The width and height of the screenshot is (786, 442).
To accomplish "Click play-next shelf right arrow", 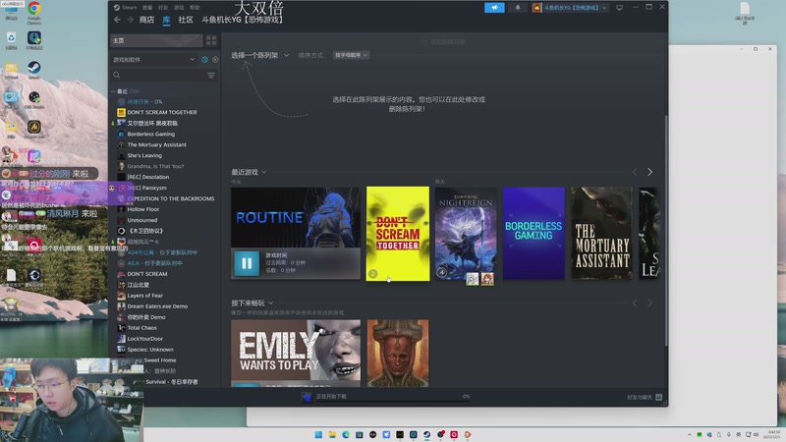I will (649, 304).
